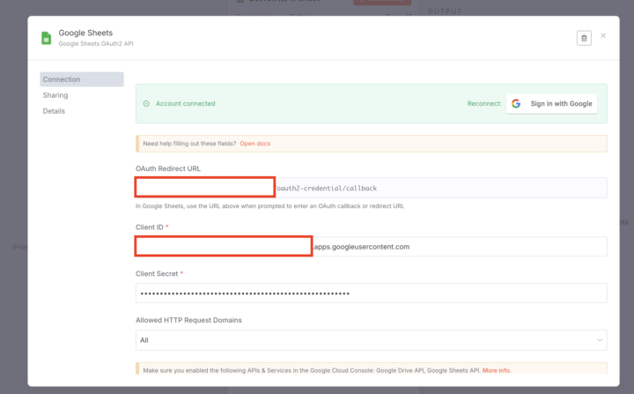The height and width of the screenshot is (394, 634).
Task: Open the Connection tab
Action: coord(82,79)
